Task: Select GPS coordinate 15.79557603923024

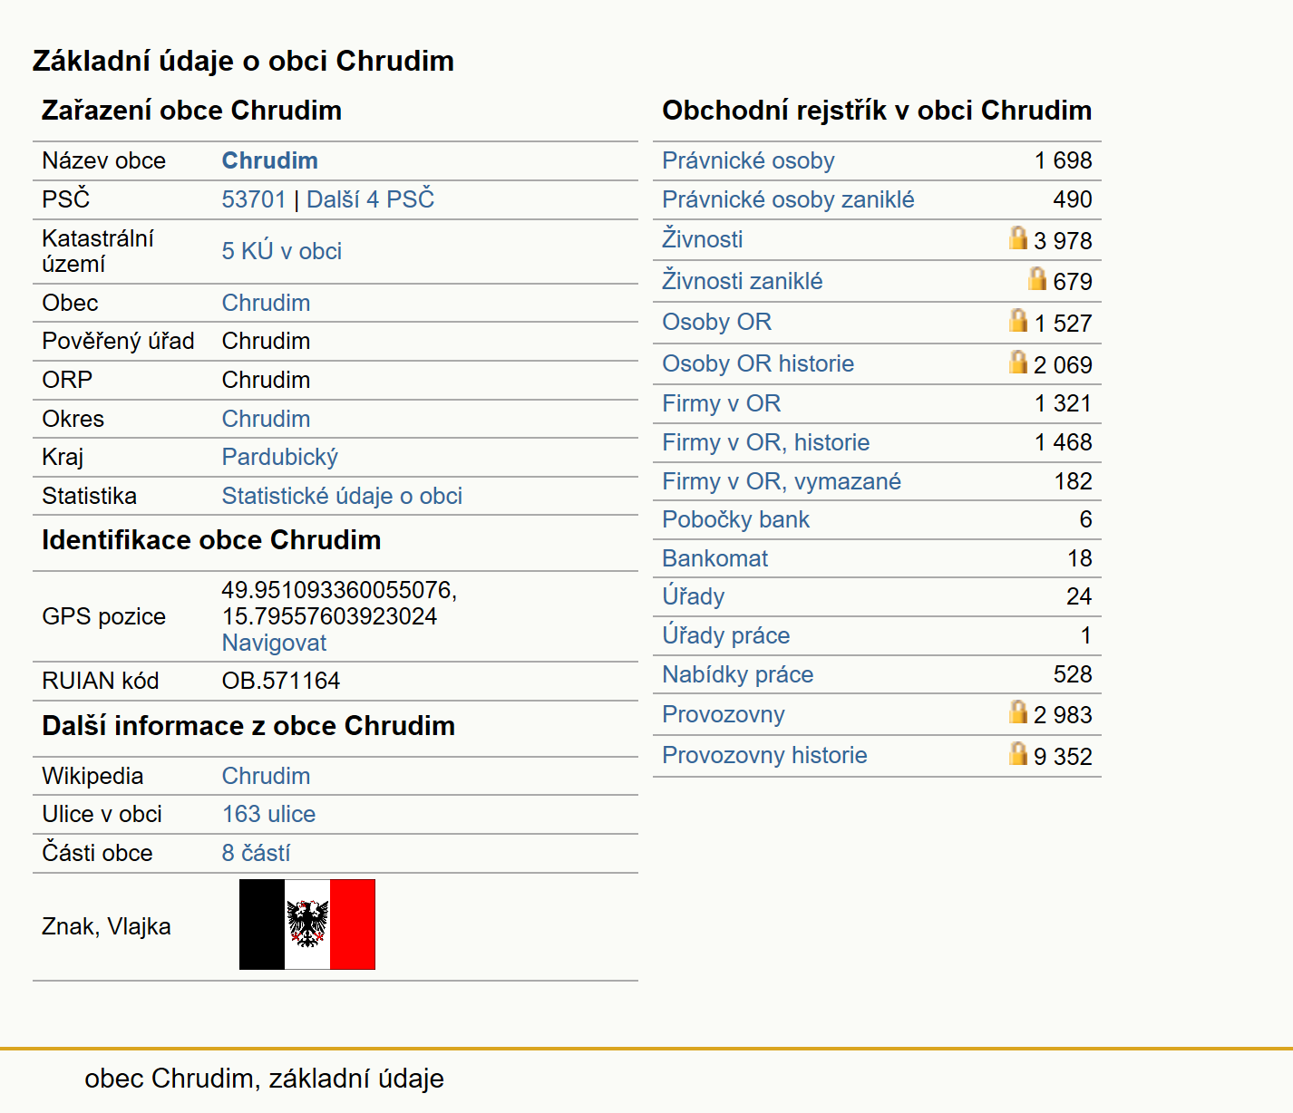Action: pyautogui.click(x=329, y=616)
